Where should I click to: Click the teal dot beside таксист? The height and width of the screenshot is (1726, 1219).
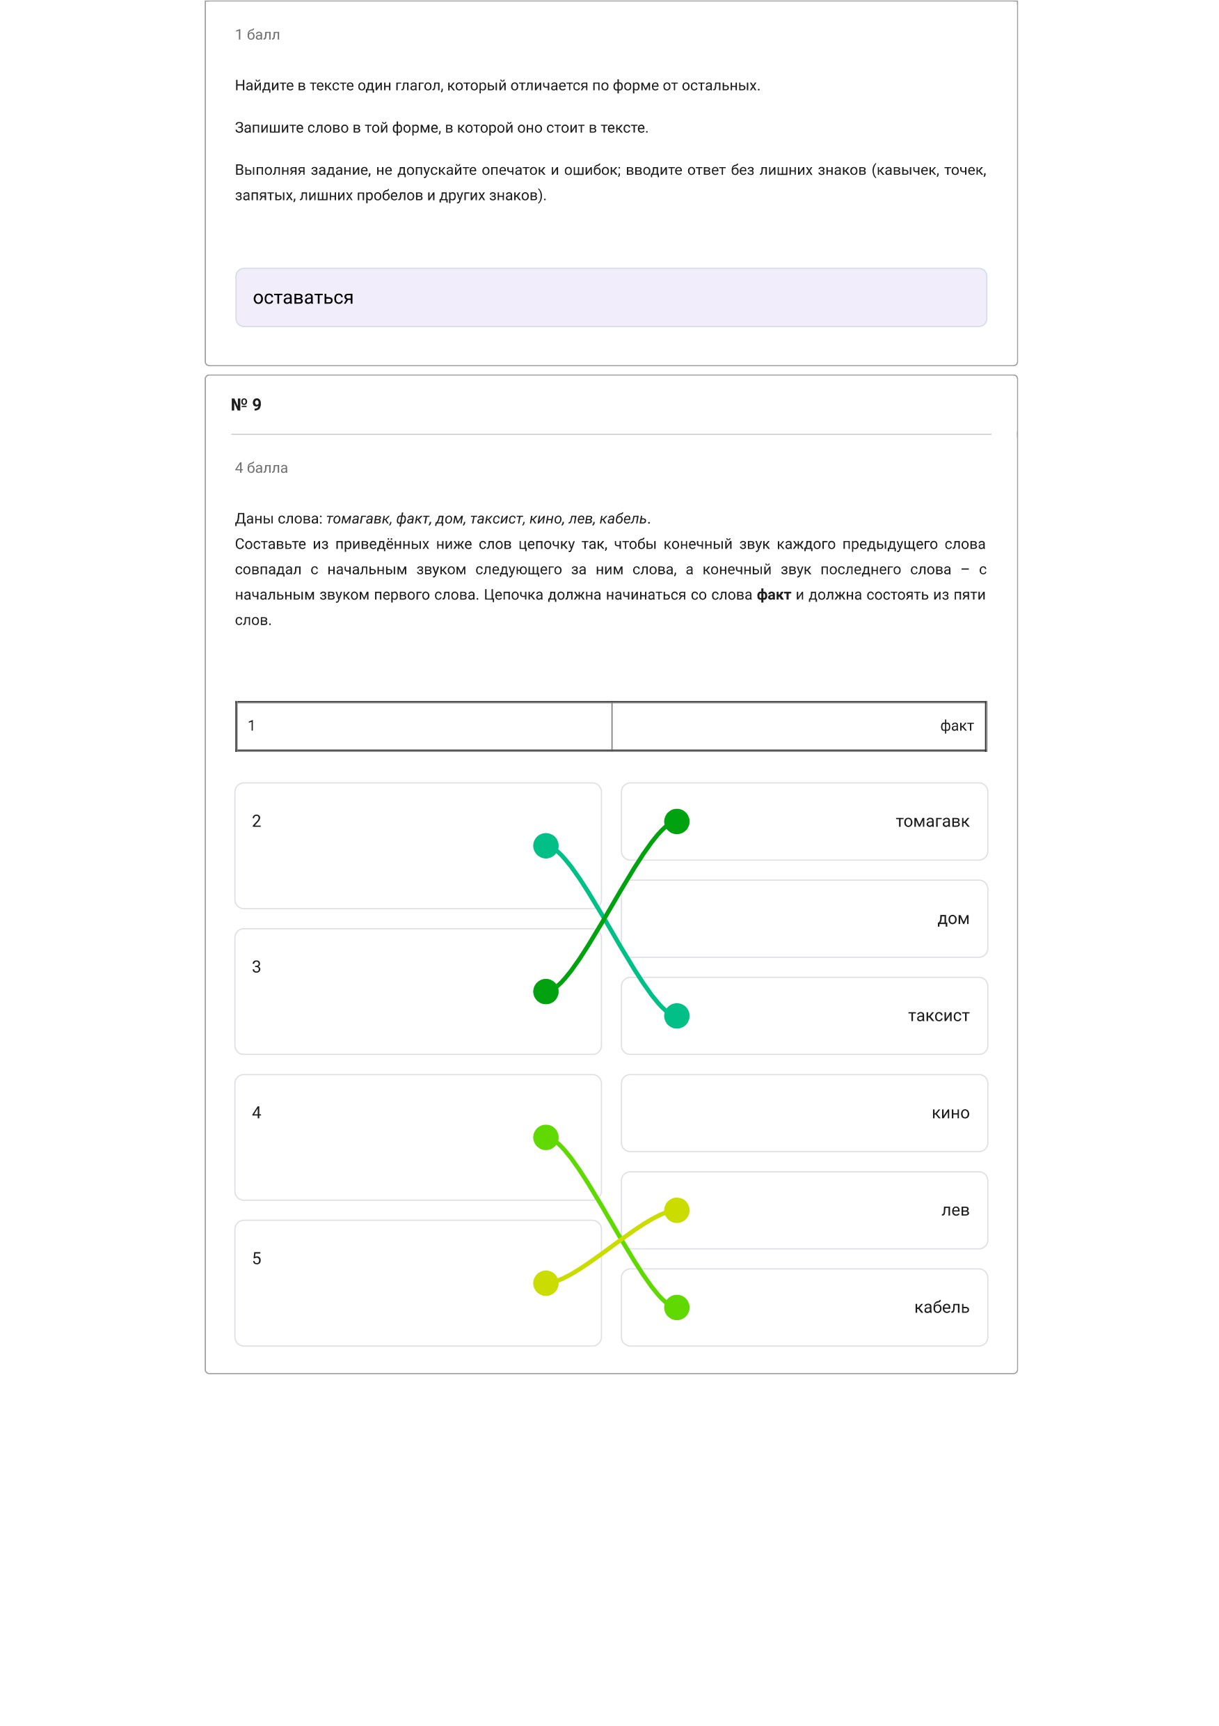click(677, 1016)
